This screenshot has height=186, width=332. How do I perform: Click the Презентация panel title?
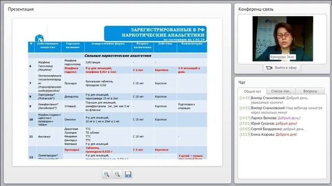point(21,9)
